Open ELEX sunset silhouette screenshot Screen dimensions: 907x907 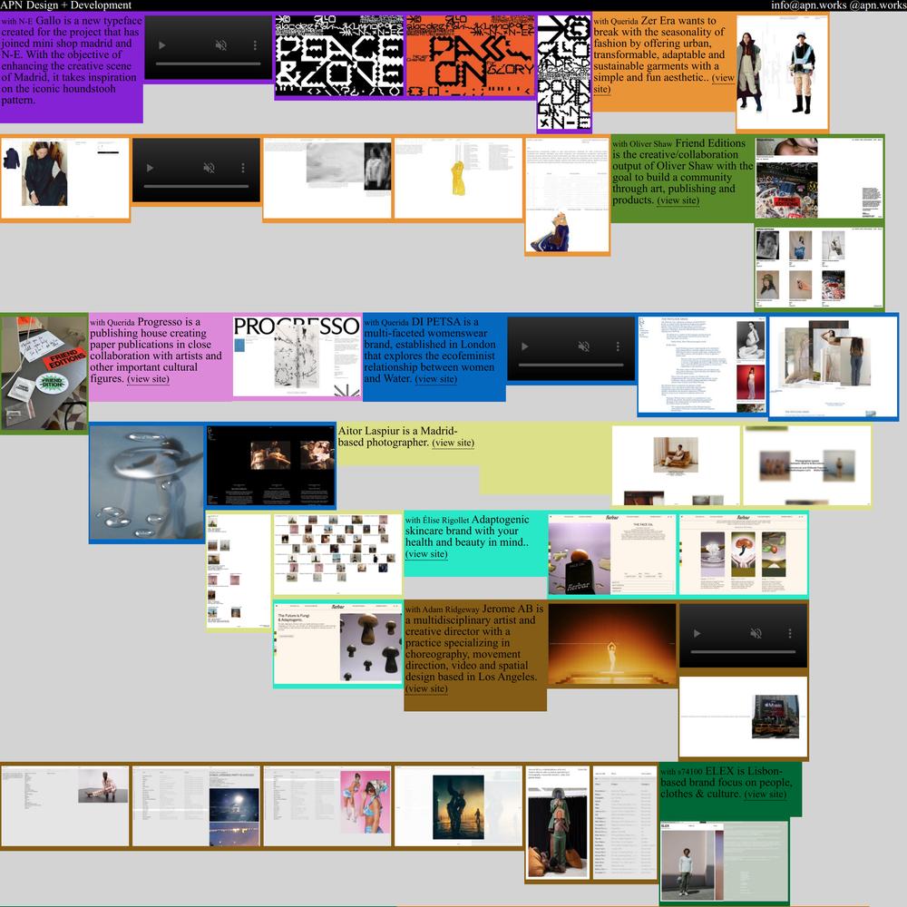click(x=458, y=805)
